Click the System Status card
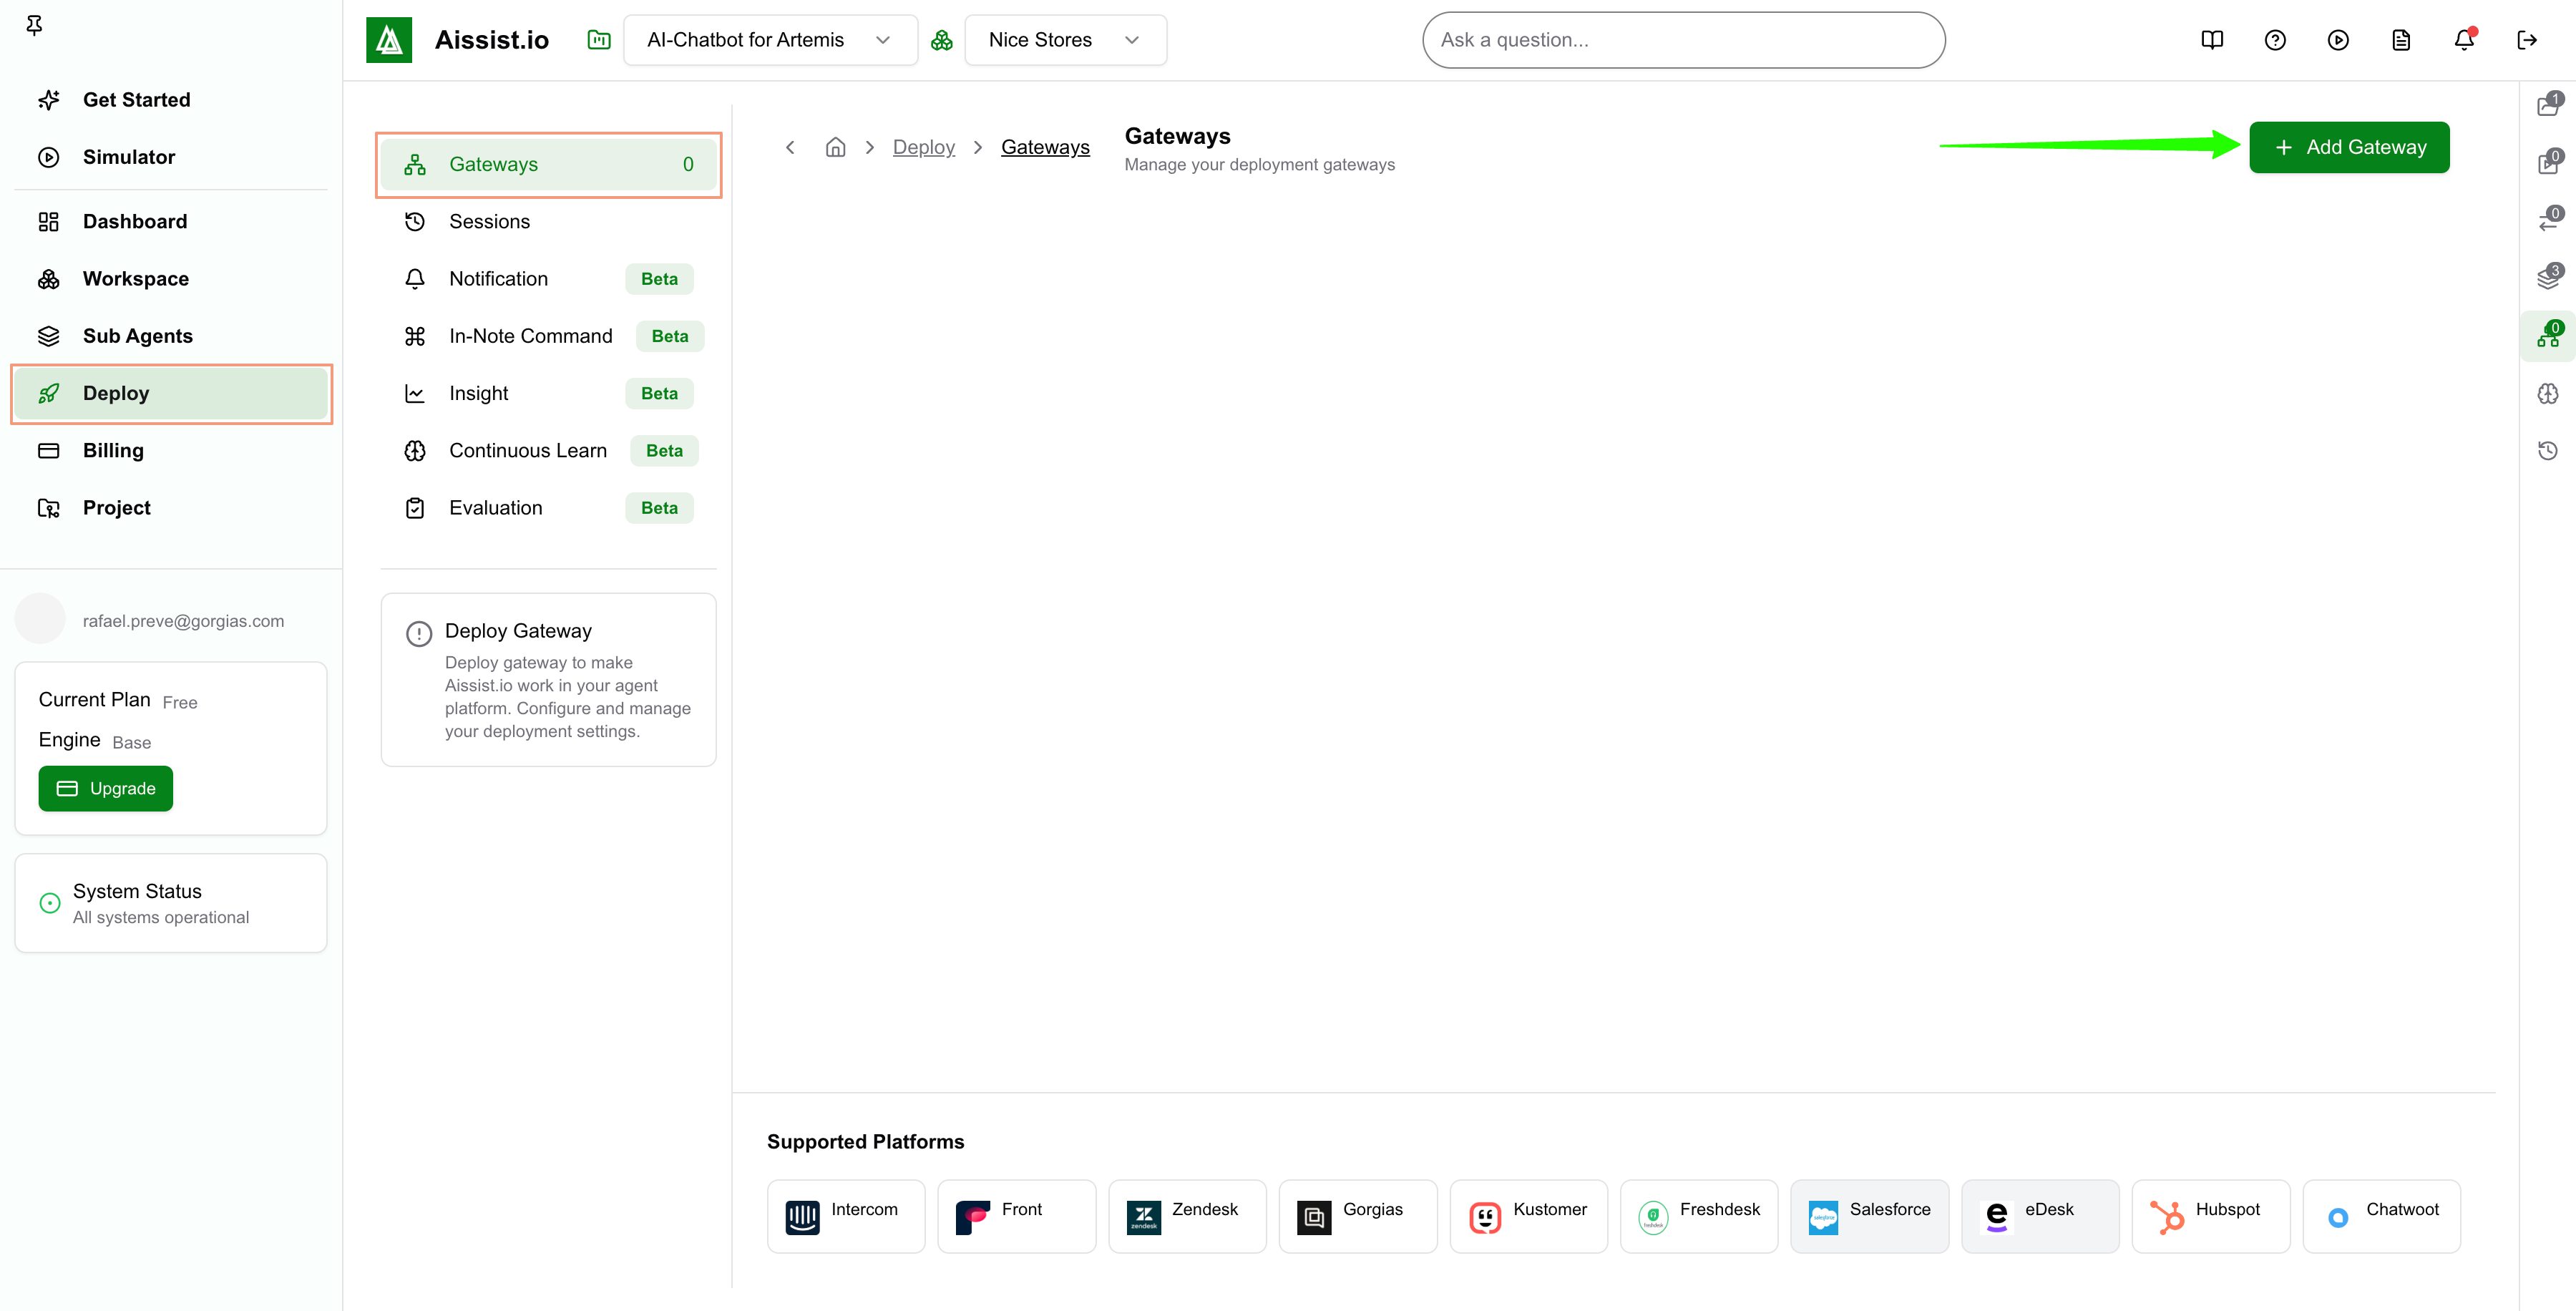This screenshot has height=1311, width=2576. (x=171, y=903)
